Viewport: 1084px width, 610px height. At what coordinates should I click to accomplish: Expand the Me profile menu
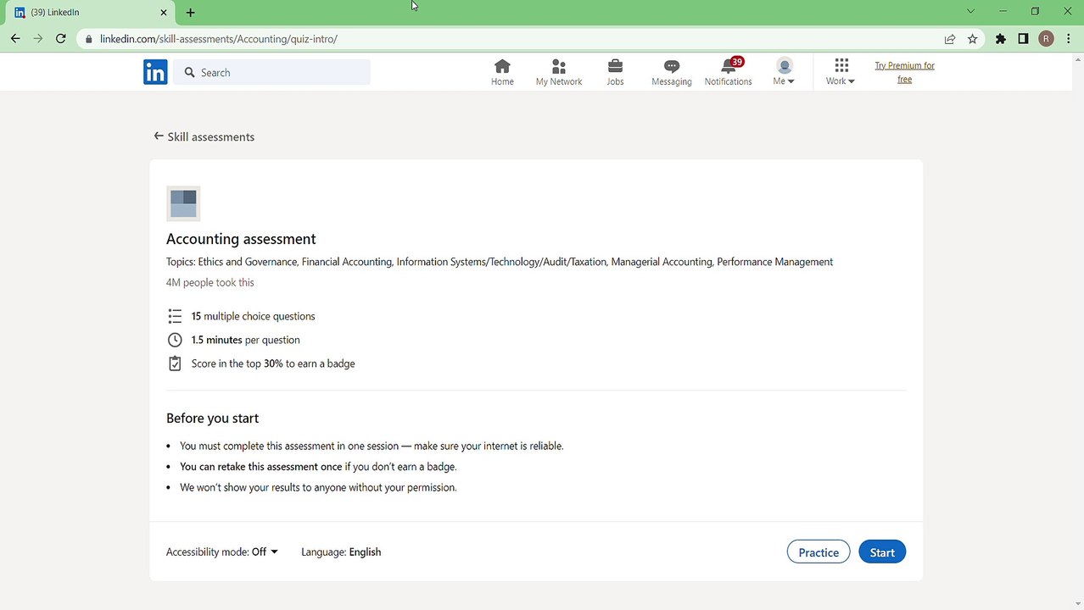pos(784,72)
